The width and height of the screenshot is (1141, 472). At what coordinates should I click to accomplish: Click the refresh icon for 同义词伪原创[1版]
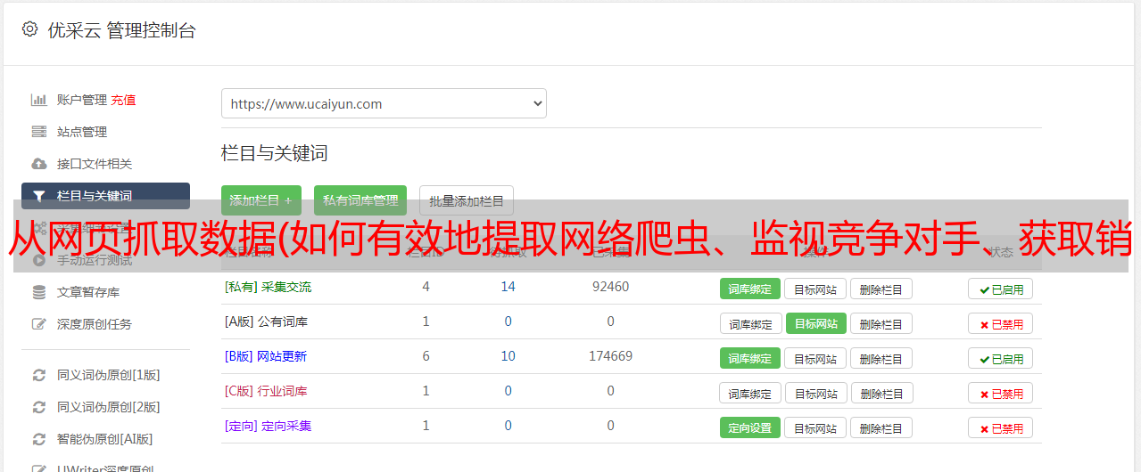pyautogui.click(x=39, y=375)
